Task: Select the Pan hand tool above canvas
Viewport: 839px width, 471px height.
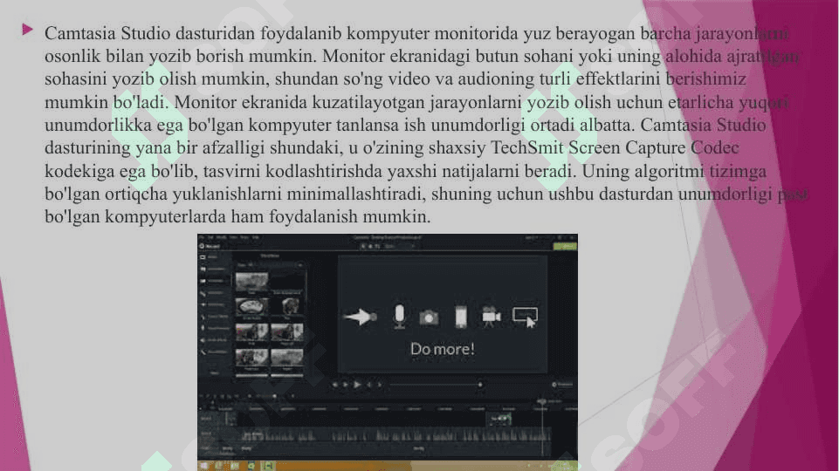Action: pyautogui.click(x=370, y=246)
